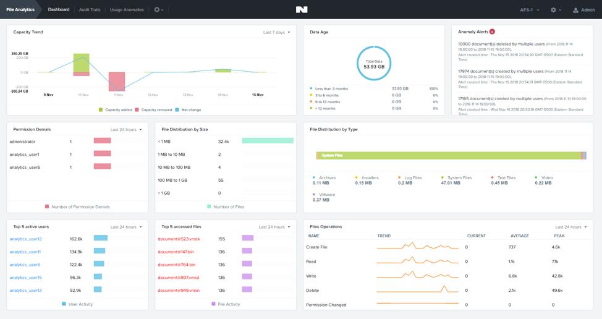
Task: Open analytics_user6 active user link
Action: [25, 265]
